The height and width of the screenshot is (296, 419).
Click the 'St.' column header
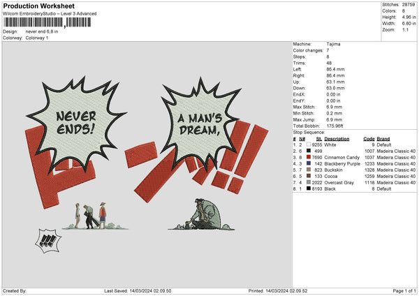pyautogui.click(x=319, y=139)
